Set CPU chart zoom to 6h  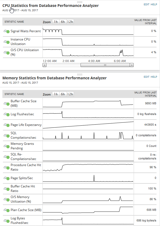pos(63,22)
